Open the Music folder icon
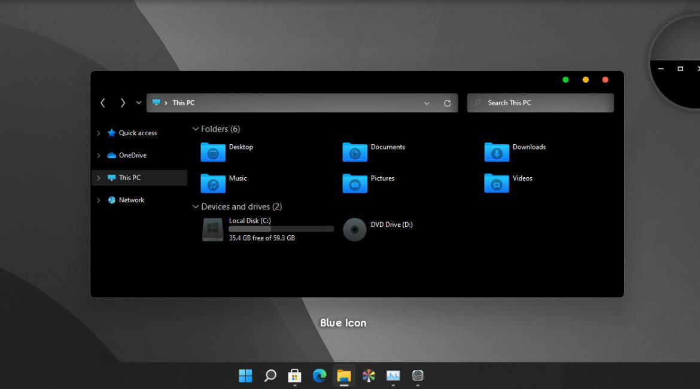 pos(213,183)
